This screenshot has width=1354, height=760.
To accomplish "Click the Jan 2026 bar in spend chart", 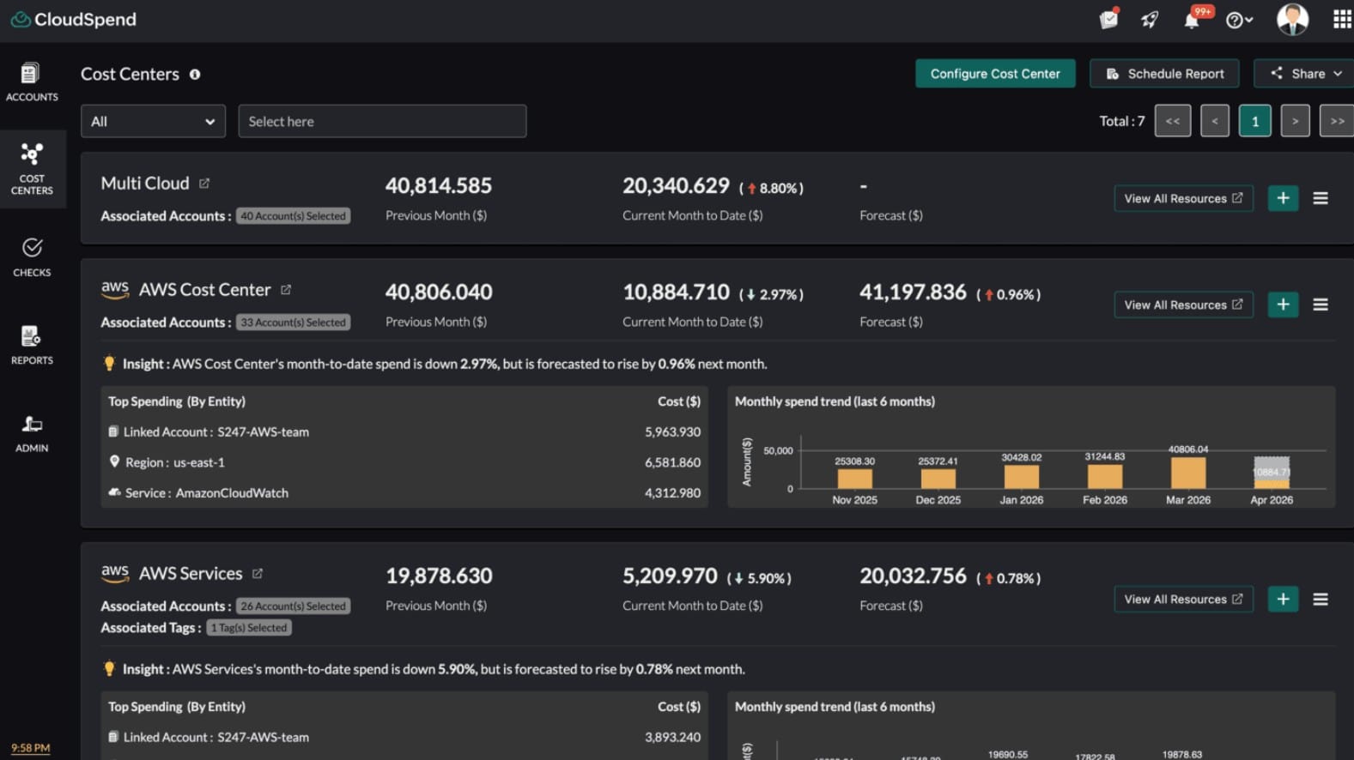I will coord(1022,477).
